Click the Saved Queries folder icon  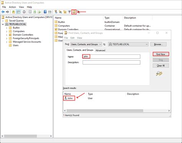point(7,21)
